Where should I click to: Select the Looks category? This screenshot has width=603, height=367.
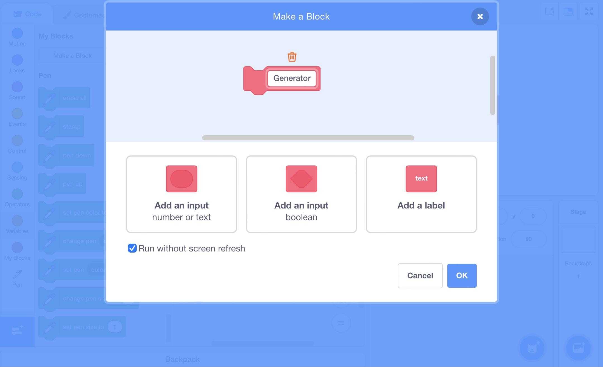(17, 64)
